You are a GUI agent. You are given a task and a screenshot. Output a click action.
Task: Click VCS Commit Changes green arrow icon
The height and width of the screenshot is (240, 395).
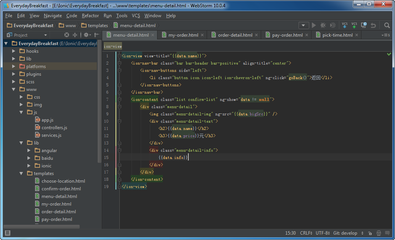(354, 25)
